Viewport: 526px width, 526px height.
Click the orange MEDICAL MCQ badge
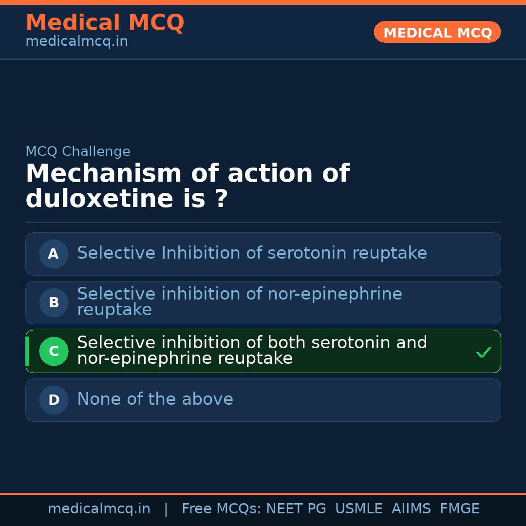[437, 32]
